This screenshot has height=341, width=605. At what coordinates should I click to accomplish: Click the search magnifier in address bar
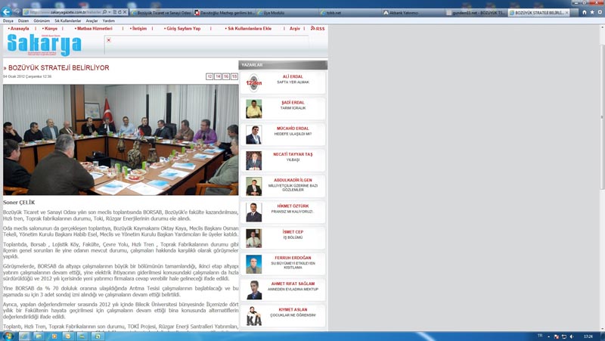pos(104,12)
